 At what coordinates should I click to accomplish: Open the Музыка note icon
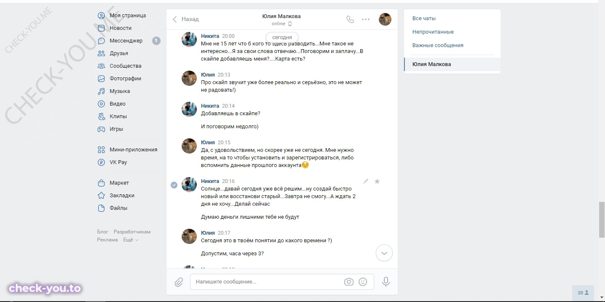pyautogui.click(x=101, y=91)
